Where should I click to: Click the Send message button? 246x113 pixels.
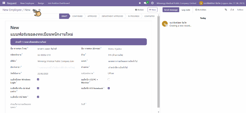click(x=171, y=10)
